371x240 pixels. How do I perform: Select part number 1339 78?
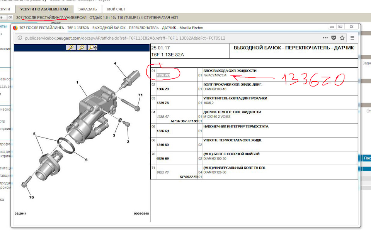tap(163, 103)
